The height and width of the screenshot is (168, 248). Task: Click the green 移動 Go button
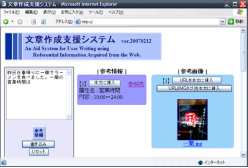235,22
